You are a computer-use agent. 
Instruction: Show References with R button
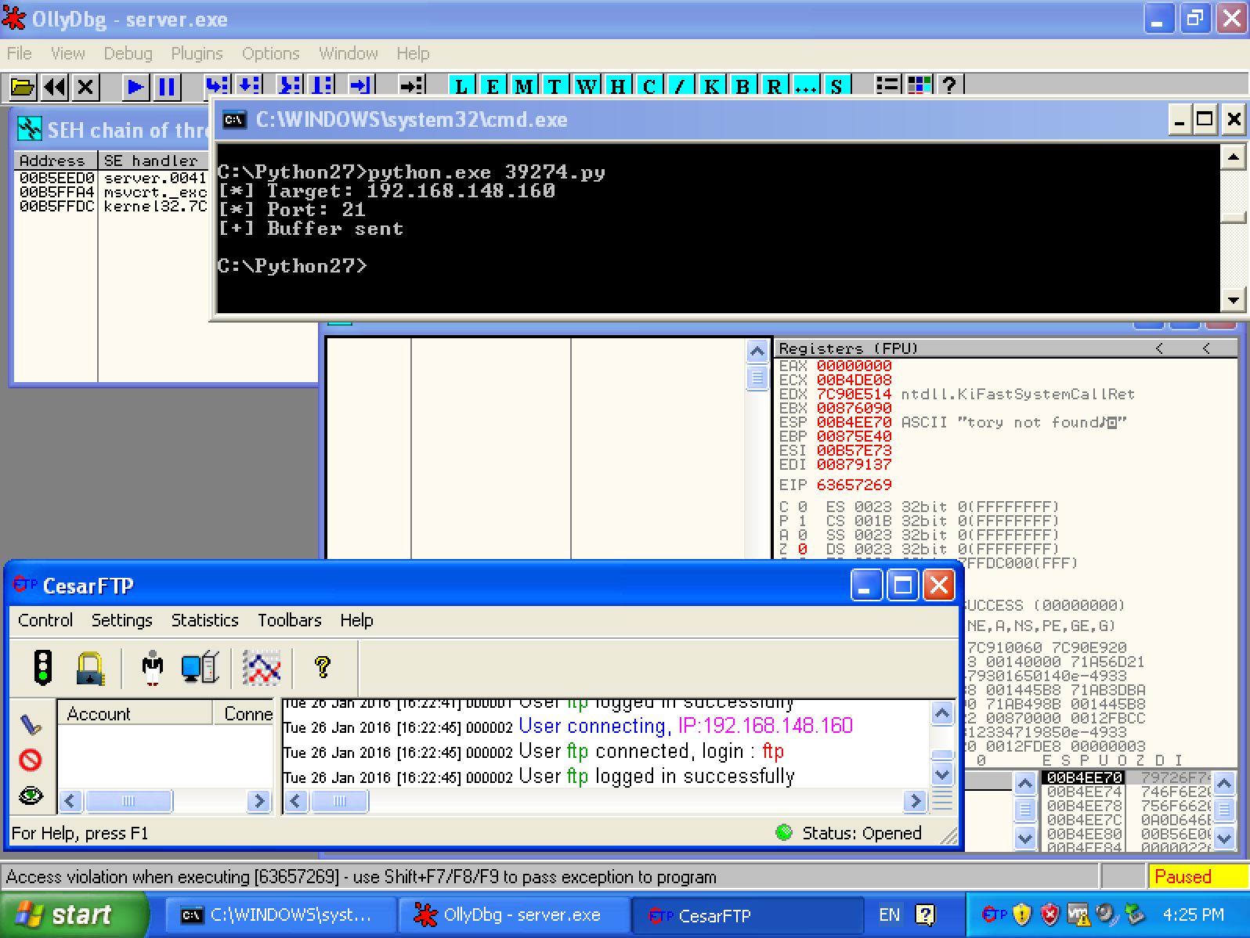(x=775, y=85)
